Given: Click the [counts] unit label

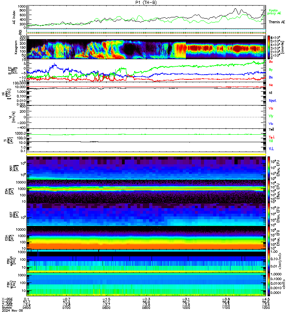Looking at the screenshot, I should pyautogui.click(x=283, y=47).
